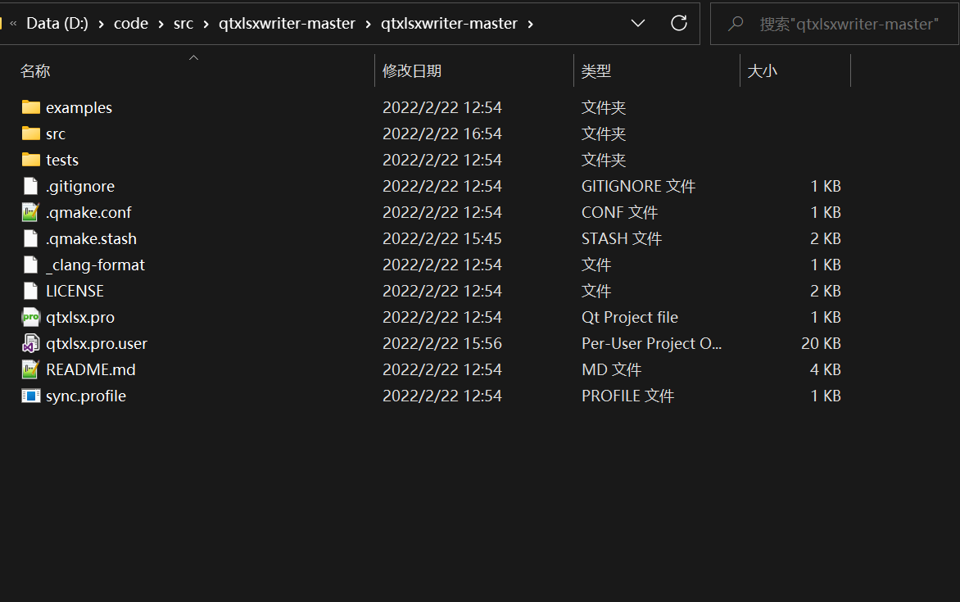Click the double-chevron at address bar start
960x602 pixels.
pyautogui.click(x=11, y=23)
